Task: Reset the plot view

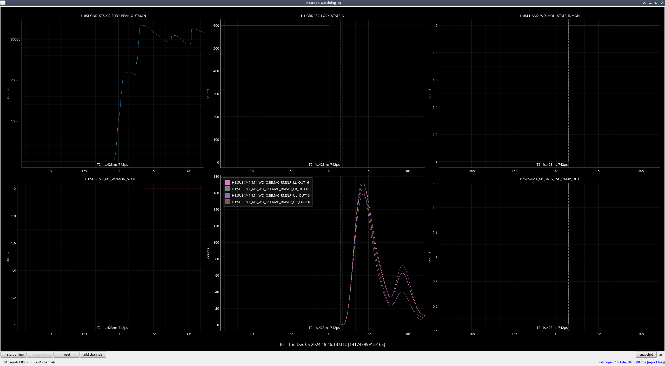Action: click(x=66, y=354)
